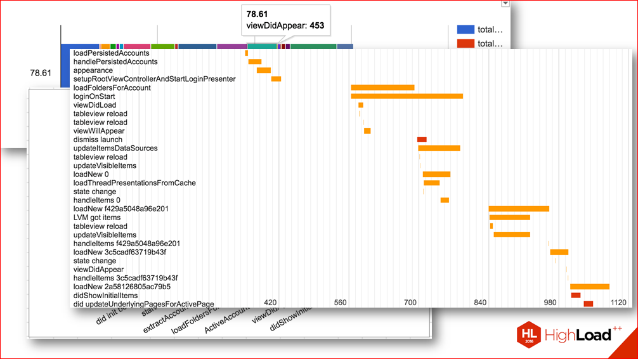Click the 'loadNew 2a58126805ac79b5' timeline bar
This screenshot has width=638, height=359.
590,287
